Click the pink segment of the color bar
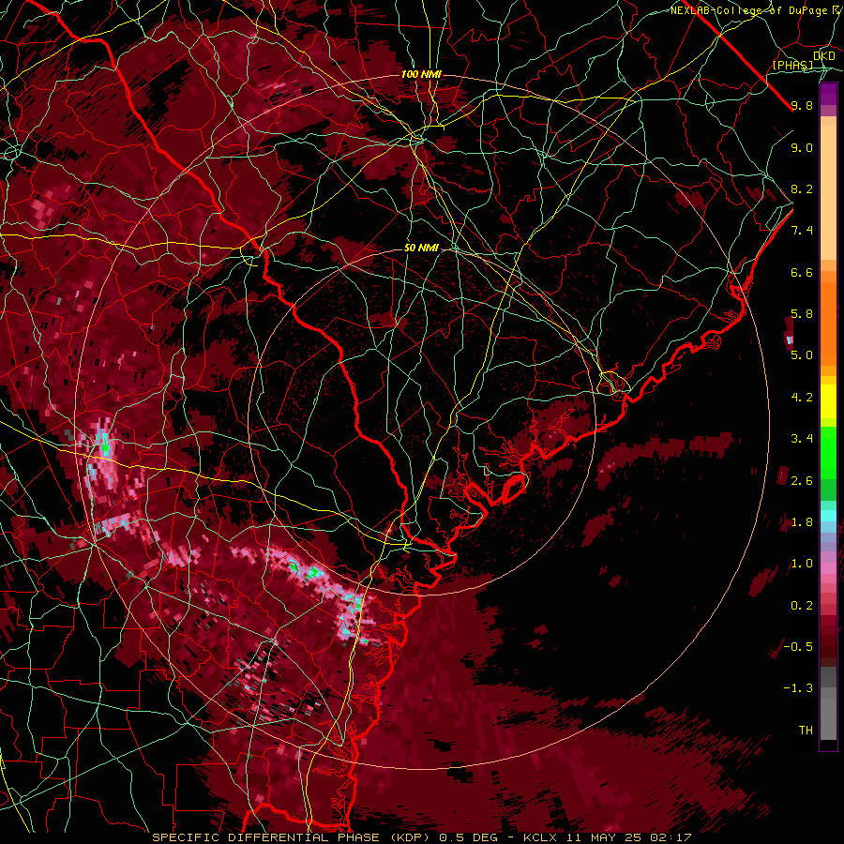This screenshot has width=844, height=844. (x=828, y=568)
